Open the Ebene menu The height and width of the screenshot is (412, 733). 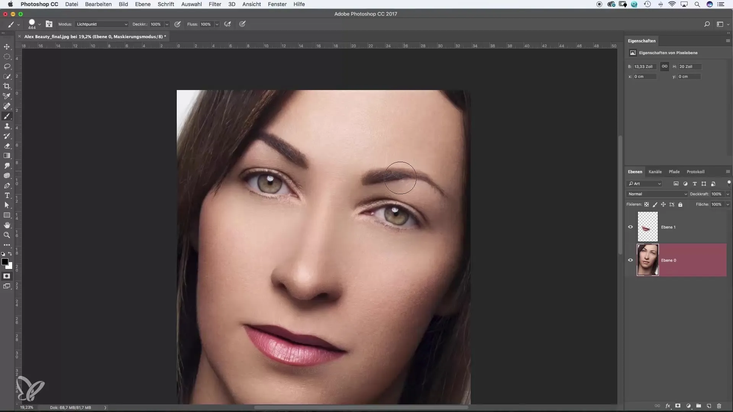tap(143, 4)
